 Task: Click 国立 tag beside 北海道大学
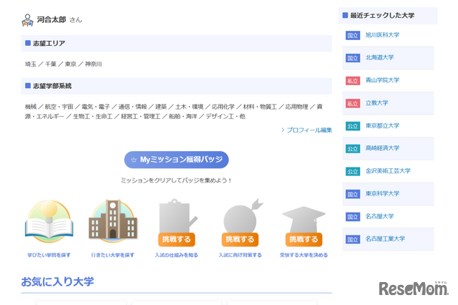coord(353,58)
